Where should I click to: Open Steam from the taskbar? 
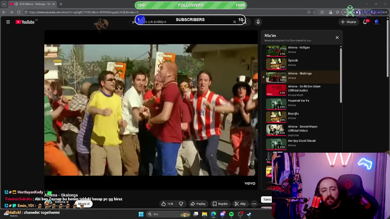tap(249, 214)
